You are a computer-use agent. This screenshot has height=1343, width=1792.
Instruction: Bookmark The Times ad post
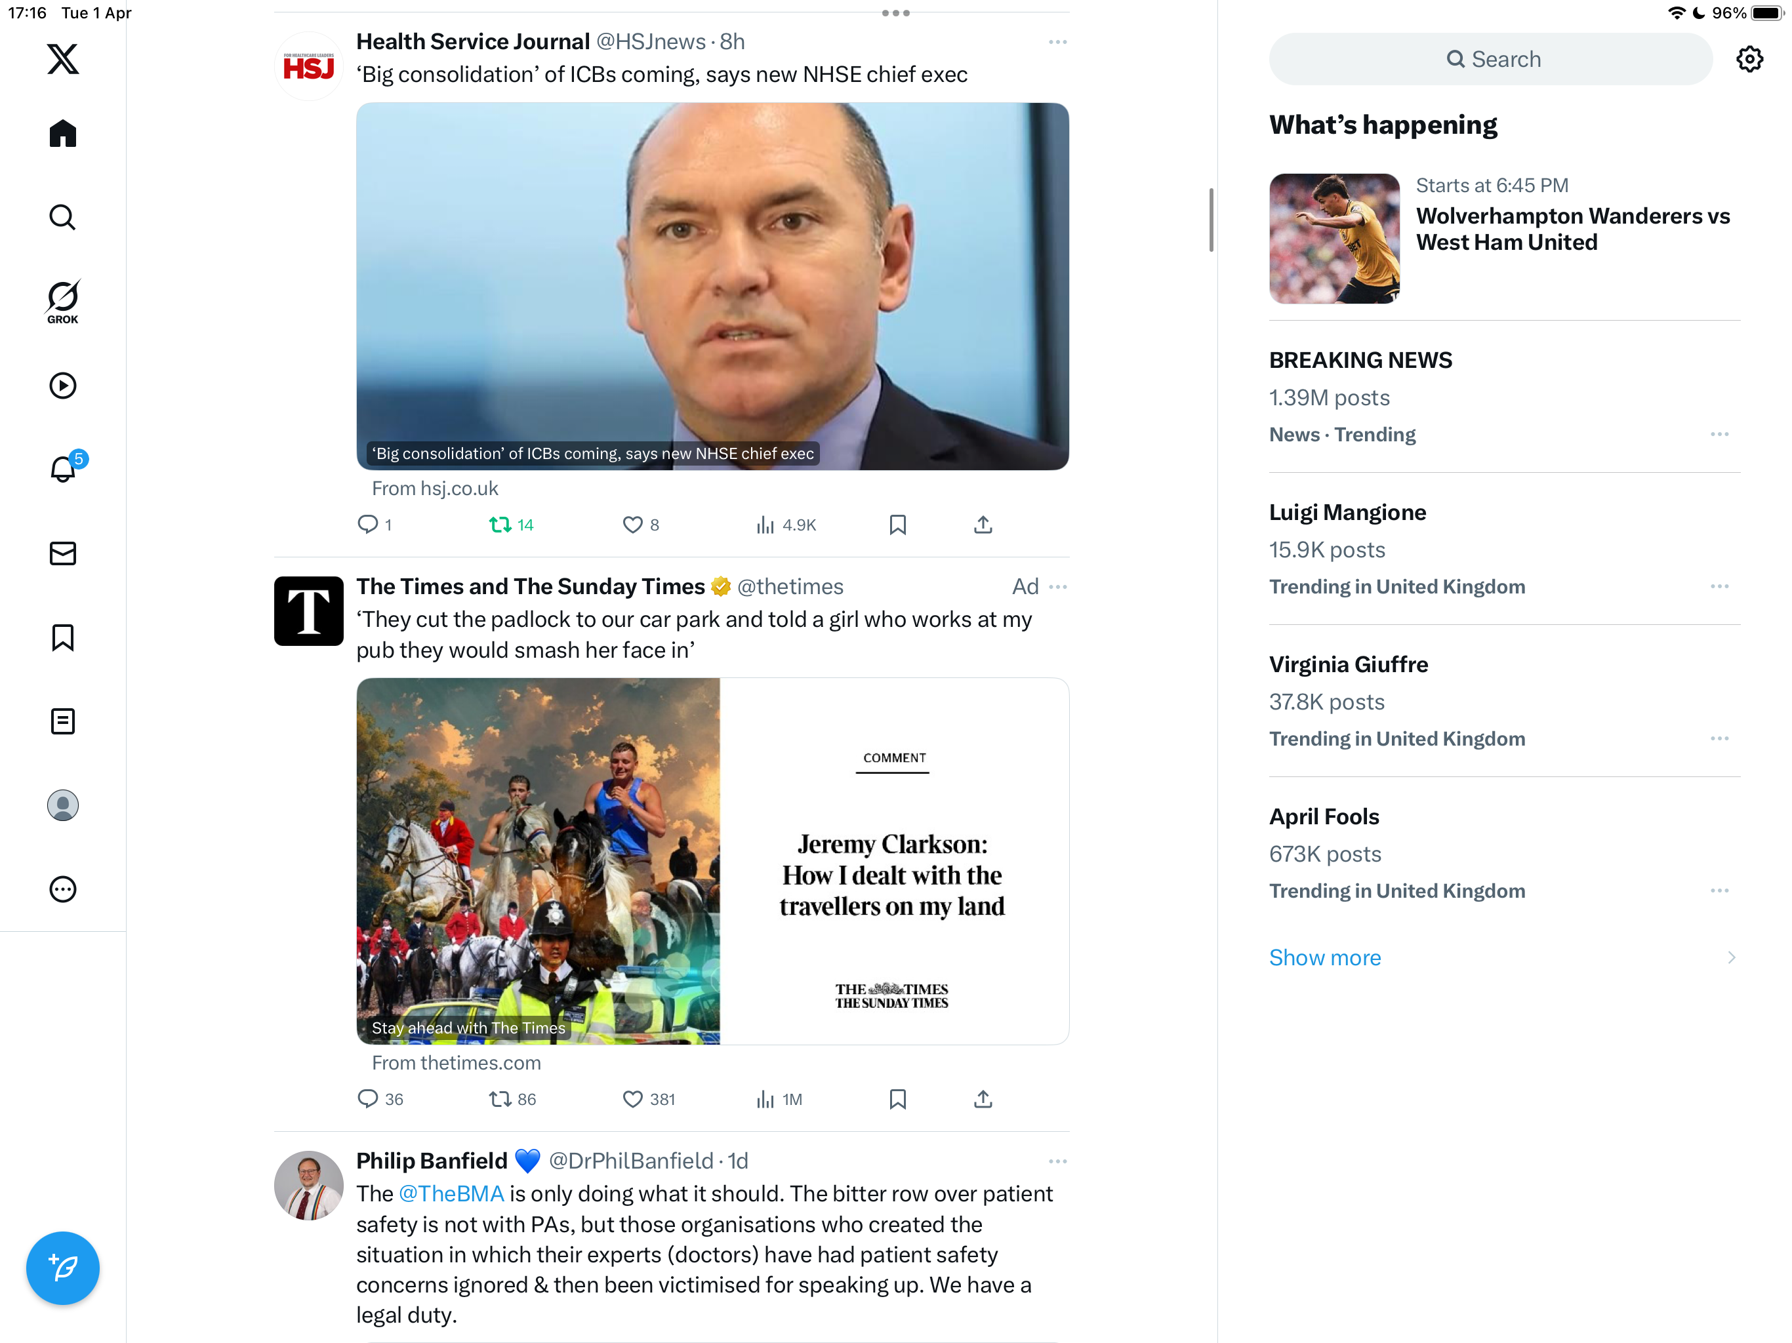pyautogui.click(x=897, y=1099)
